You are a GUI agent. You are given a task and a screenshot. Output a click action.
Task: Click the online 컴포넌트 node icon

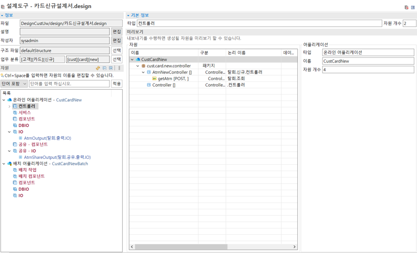pos(15,119)
